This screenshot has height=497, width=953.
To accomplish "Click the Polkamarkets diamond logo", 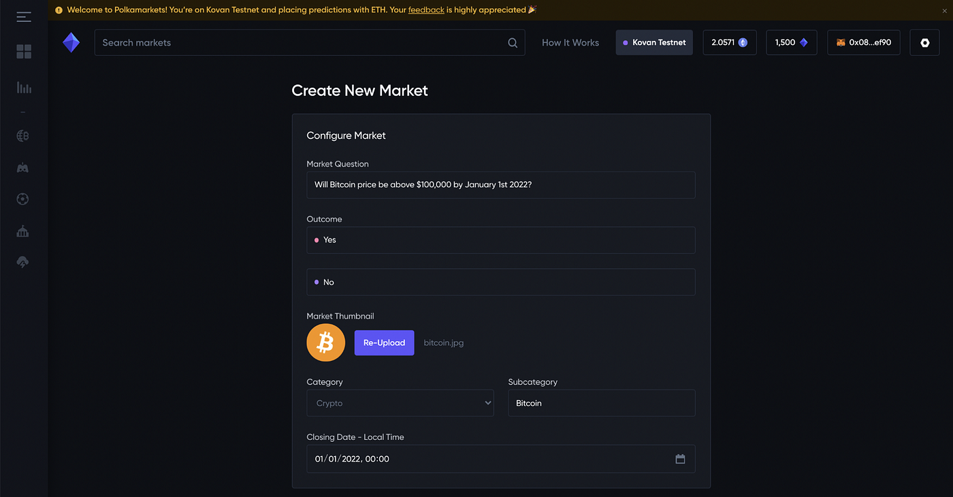I will 71,42.
